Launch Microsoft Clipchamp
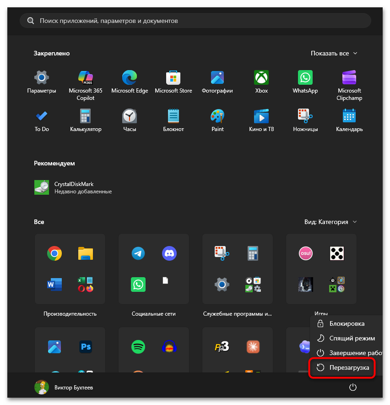This screenshot has height=405, width=390. (x=349, y=86)
